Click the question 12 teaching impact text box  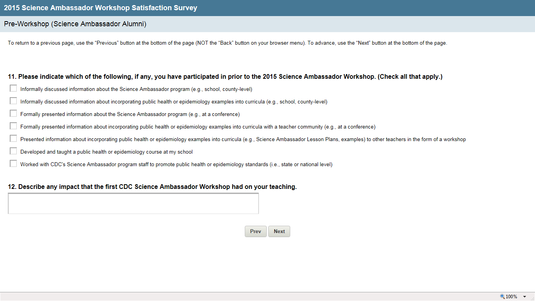click(x=133, y=203)
